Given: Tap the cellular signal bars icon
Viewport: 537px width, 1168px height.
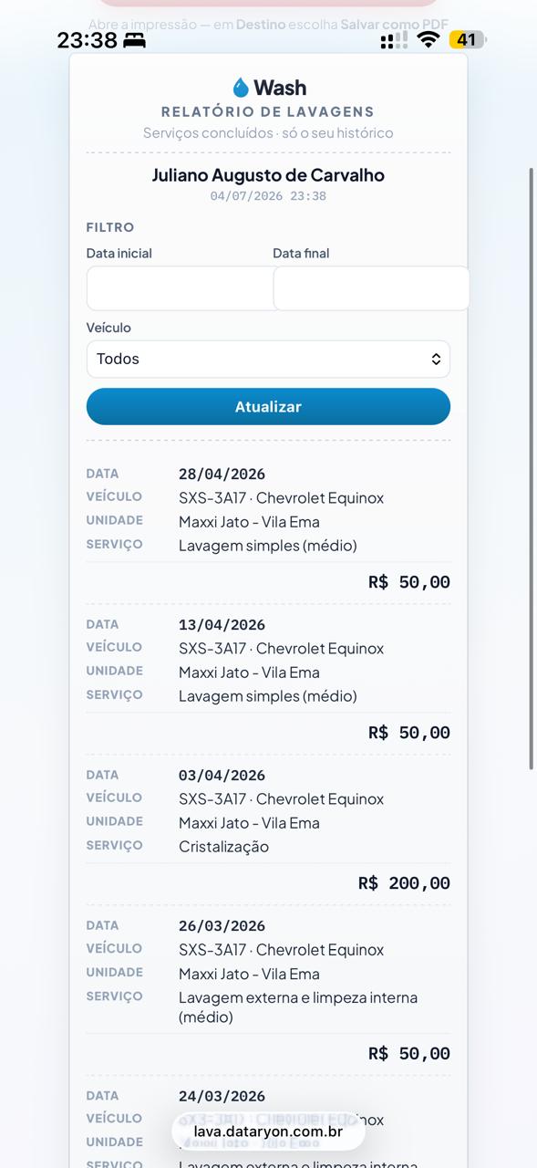Looking at the screenshot, I should 394,40.
